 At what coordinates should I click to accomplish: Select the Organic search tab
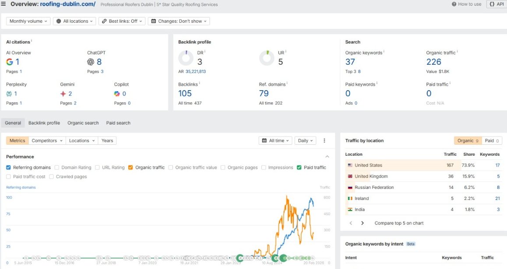point(83,123)
